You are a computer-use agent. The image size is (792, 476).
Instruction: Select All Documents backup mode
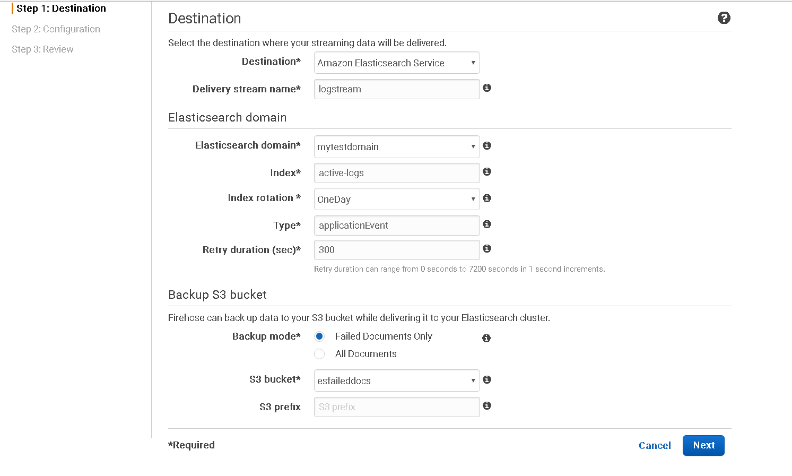tap(319, 354)
